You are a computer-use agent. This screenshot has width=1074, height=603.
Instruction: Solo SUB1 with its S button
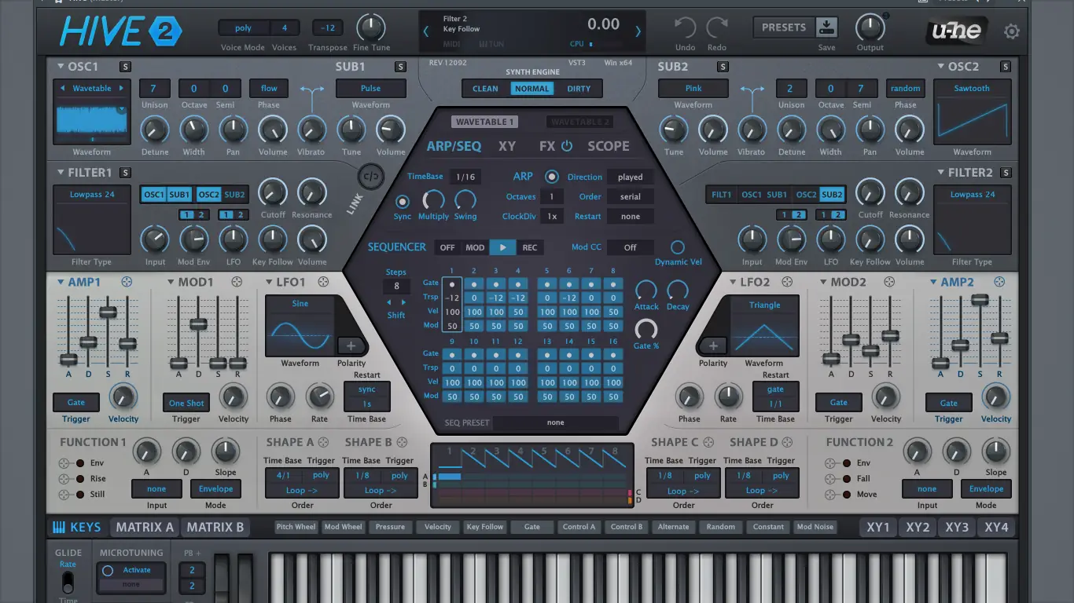[x=400, y=67]
